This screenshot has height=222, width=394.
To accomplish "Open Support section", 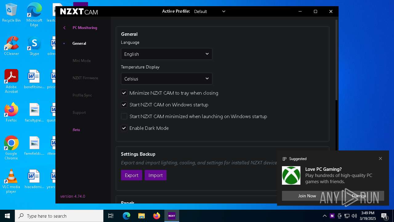I will pyautogui.click(x=79, y=113).
